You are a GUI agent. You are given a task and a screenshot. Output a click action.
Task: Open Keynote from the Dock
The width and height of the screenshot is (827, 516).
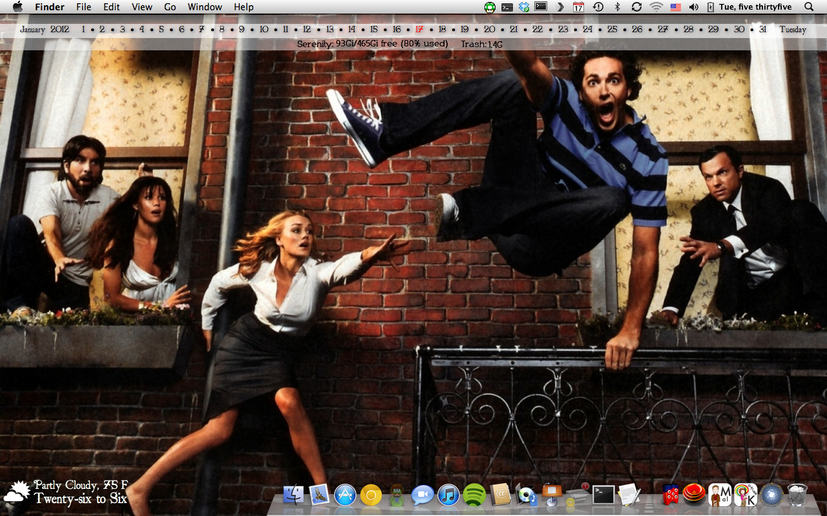(x=552, y=495)
